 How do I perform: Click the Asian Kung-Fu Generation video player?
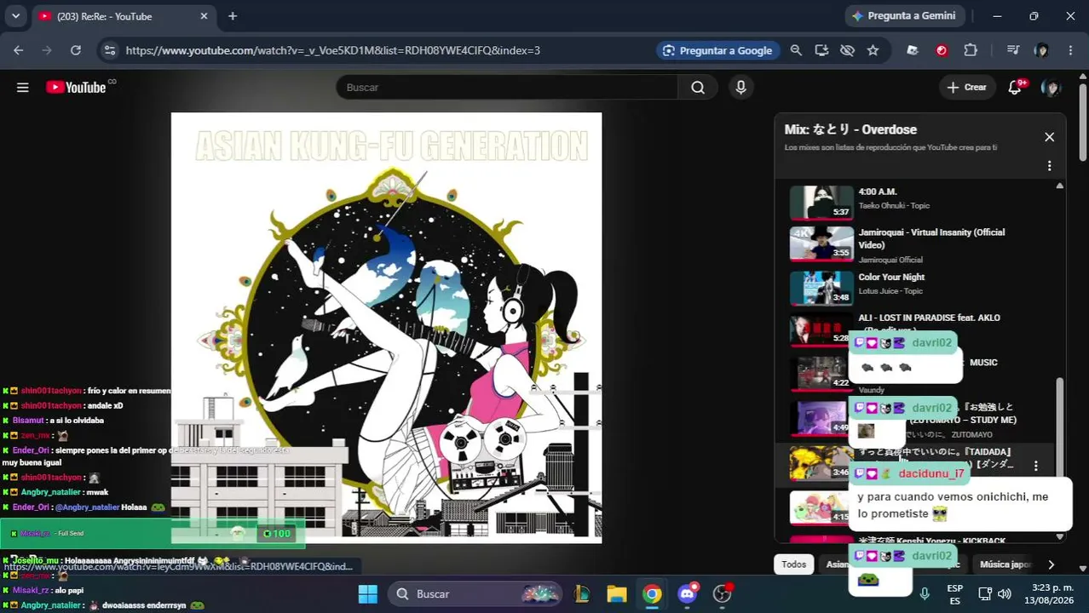click(x=386, y=328)
